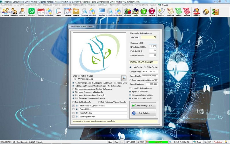The width and height of the screenshot is (230, 144).
Task: Toggle Mostrar Hora na Impressão
Action: tap(130, 98)
